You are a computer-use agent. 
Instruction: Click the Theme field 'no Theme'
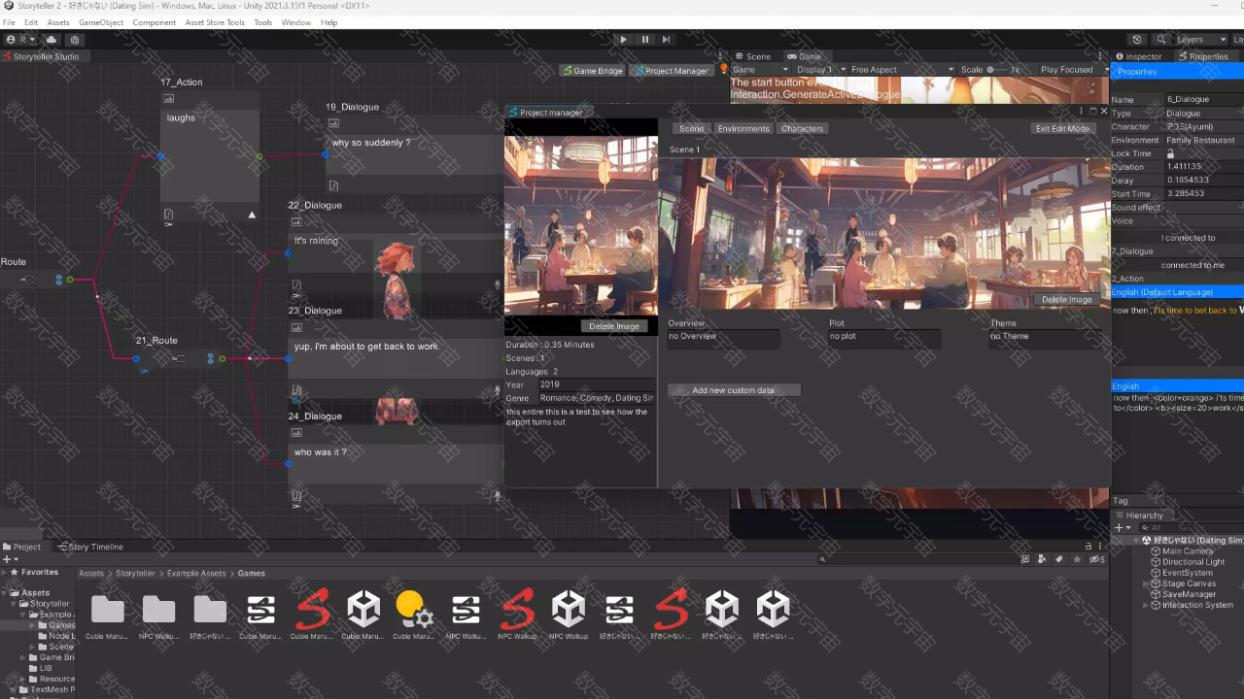click(x=1046, y=338)
